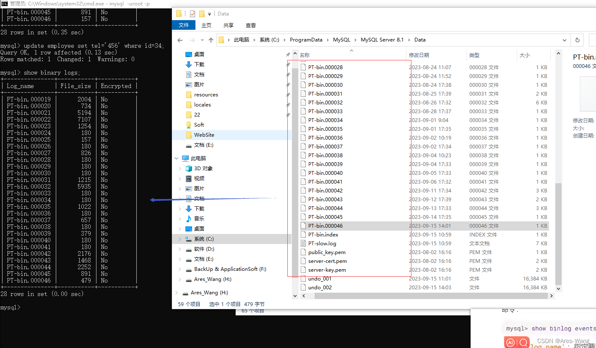Screen dimensions: 596x348
Task: Select the 音乐 folder icon in tree
Action: click(x=189, y=218)
